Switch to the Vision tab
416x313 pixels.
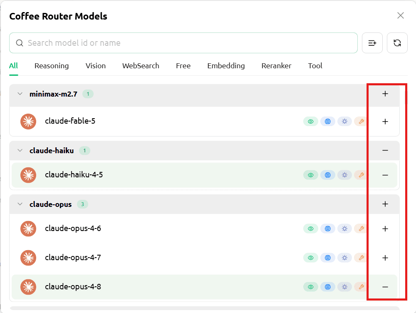(x=96, y=66)
